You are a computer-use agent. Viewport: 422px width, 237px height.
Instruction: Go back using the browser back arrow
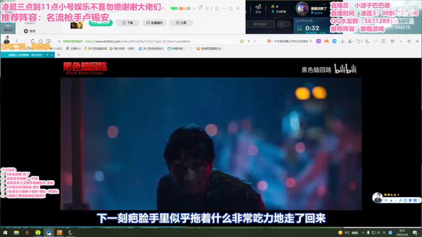17,41
